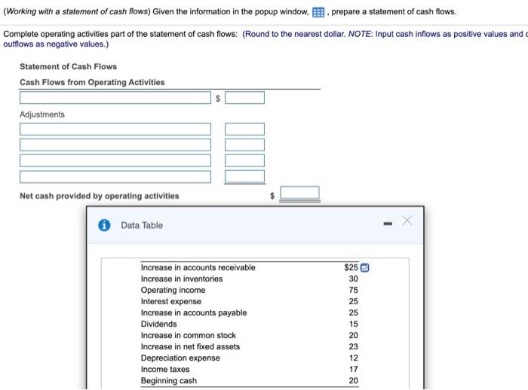Select the fourth Adjustments amount field
Screen dimensions: 528x390
coord(245,176)
